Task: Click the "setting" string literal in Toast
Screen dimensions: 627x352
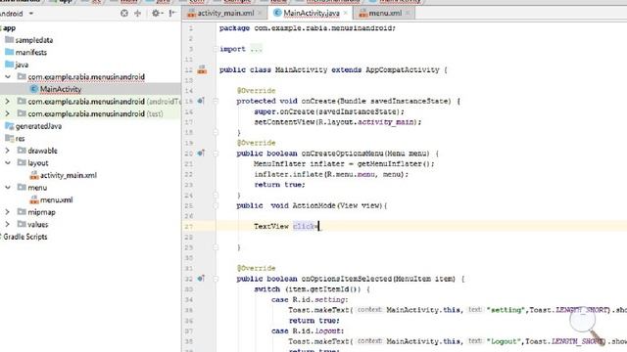Action: [x=506, y=310]
